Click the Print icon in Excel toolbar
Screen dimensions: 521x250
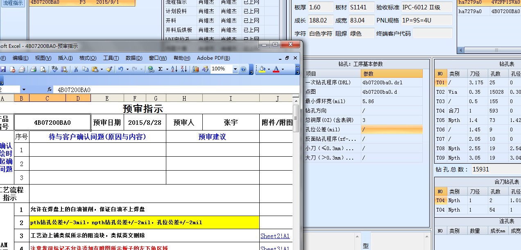point(34,69)
